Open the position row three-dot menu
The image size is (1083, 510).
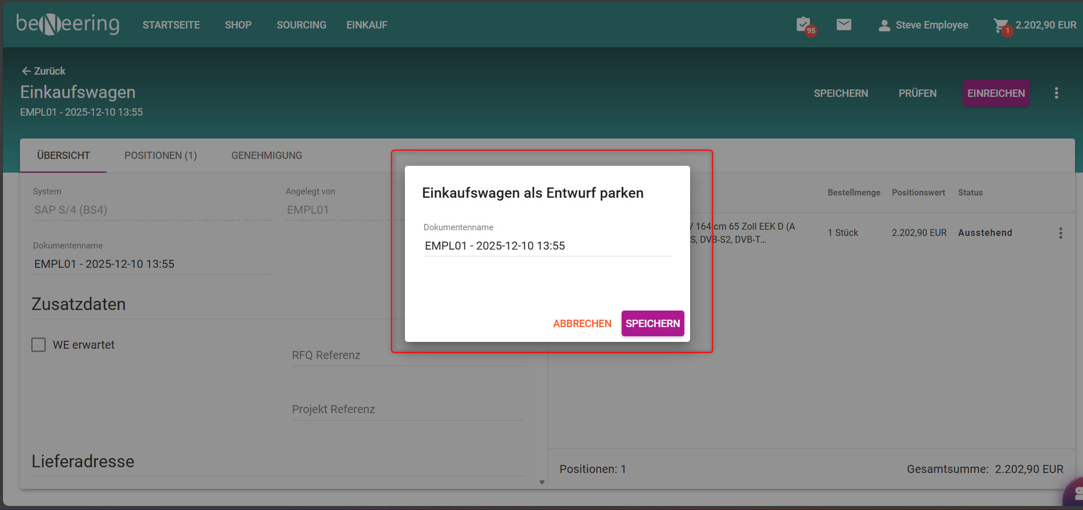click(x=1060, y=233)
